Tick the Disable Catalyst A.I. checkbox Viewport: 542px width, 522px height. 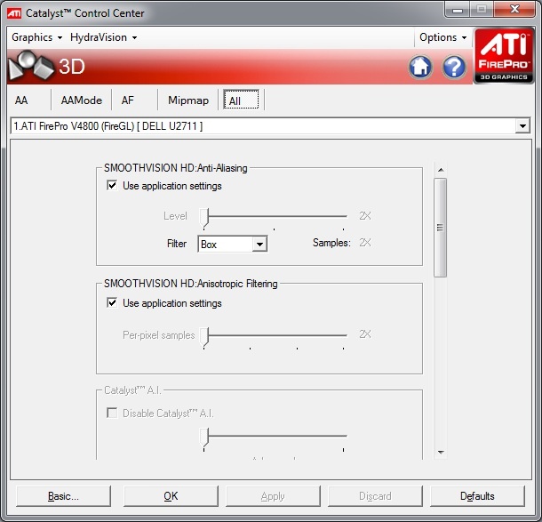[112, 413]
